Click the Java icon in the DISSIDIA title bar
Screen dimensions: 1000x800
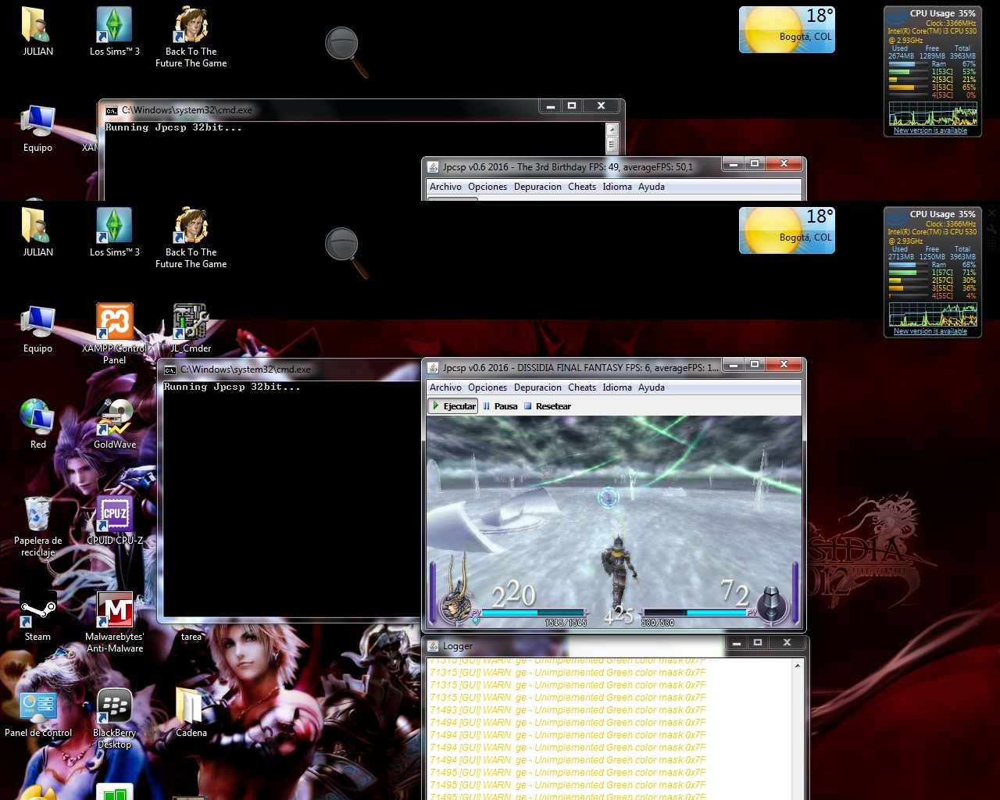pyautogui.click(x=433, y=367)
